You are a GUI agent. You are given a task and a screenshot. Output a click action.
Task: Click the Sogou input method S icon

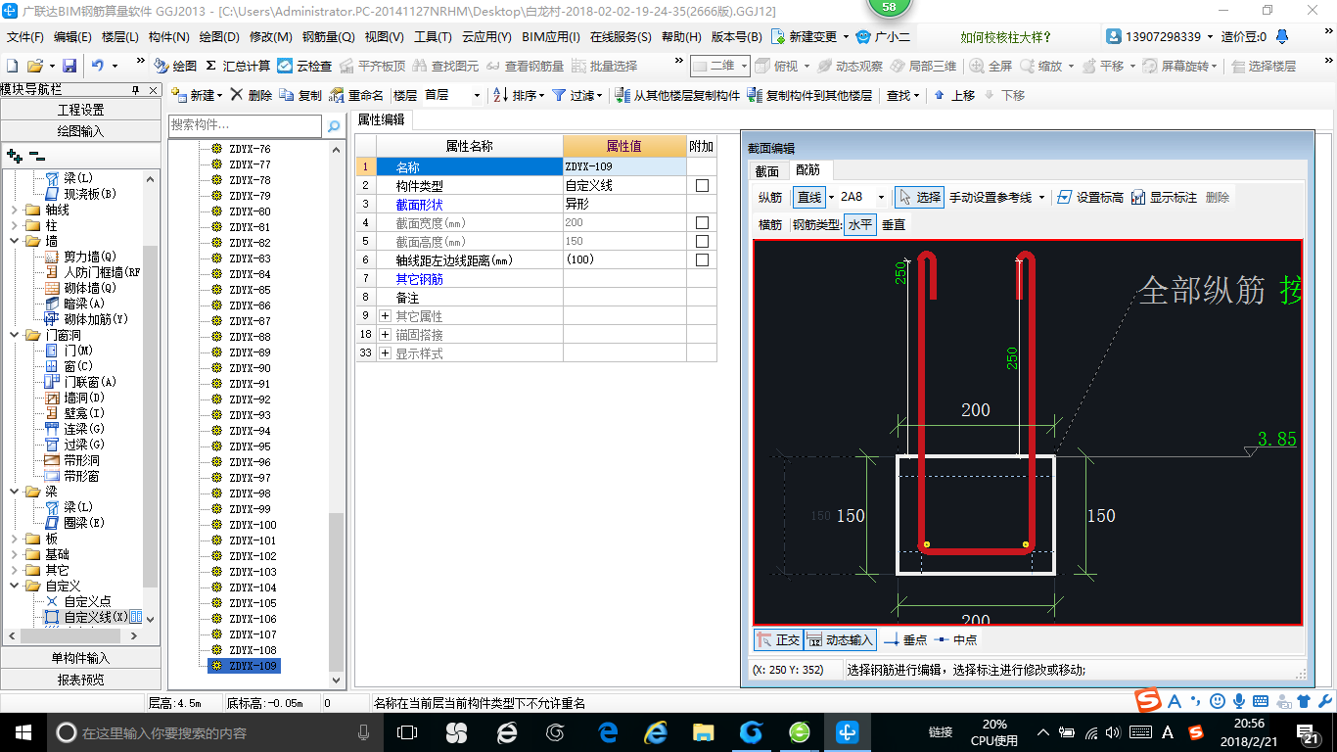[x=1147, y=700]
